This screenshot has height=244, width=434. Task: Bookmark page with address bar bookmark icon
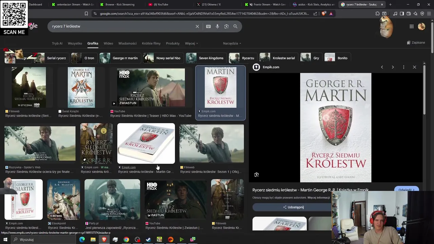86,14
